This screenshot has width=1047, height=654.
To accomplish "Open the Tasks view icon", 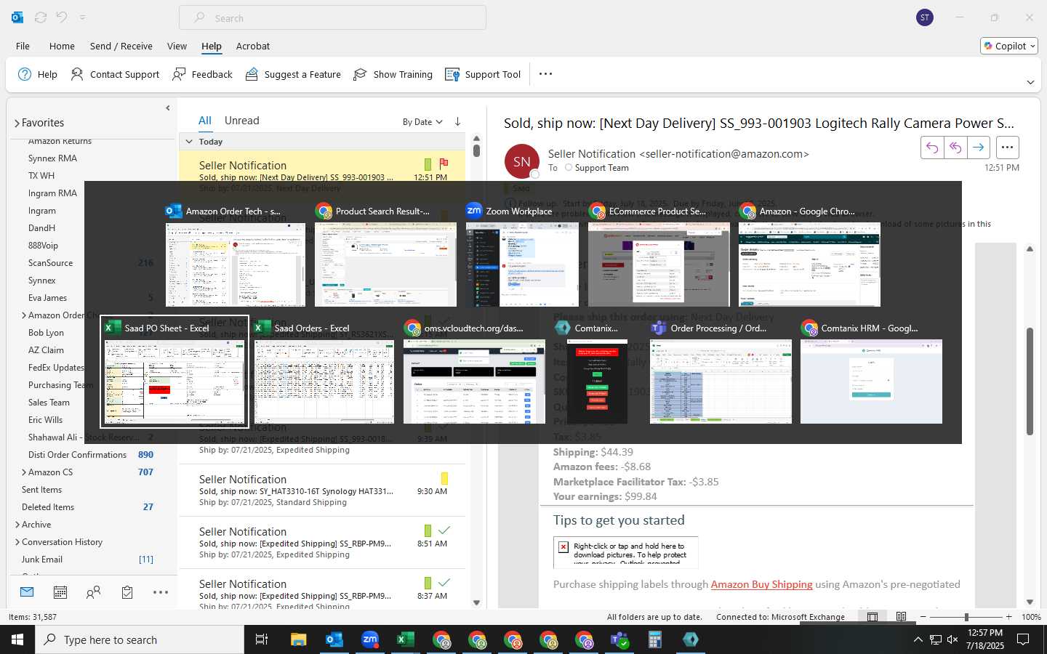I will 127,592.
